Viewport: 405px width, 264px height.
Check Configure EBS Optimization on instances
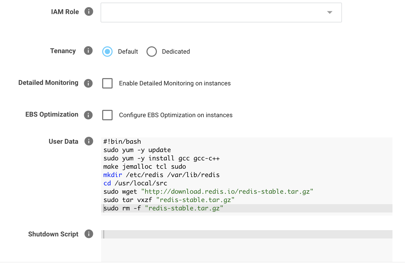[x=107, y=115]
